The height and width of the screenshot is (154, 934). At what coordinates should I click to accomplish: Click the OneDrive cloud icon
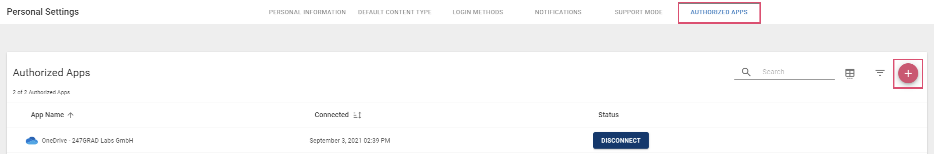[31, 140]
